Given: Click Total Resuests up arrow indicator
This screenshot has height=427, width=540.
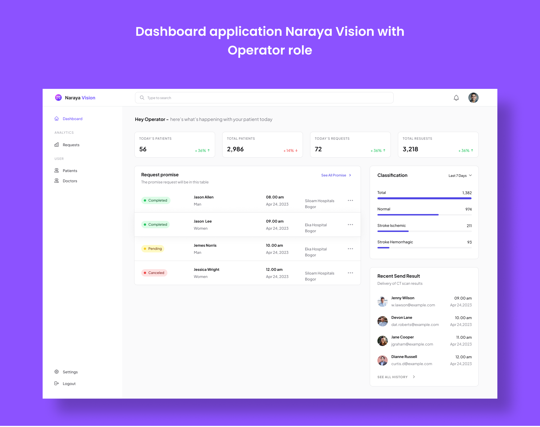Looking at the screenshot, I should point(472,150).
